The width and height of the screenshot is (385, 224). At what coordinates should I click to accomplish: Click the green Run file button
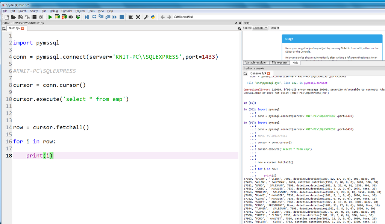click(50, 17)
